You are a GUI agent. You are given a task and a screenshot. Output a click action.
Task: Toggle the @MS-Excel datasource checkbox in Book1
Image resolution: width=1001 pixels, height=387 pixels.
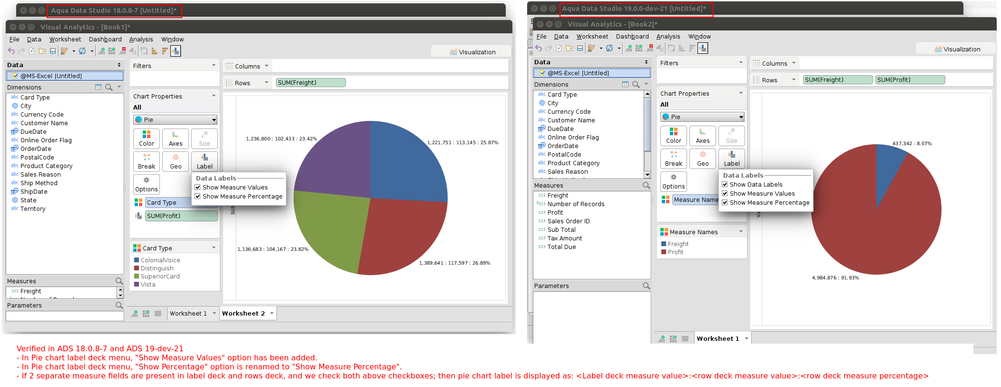(15, 76)
